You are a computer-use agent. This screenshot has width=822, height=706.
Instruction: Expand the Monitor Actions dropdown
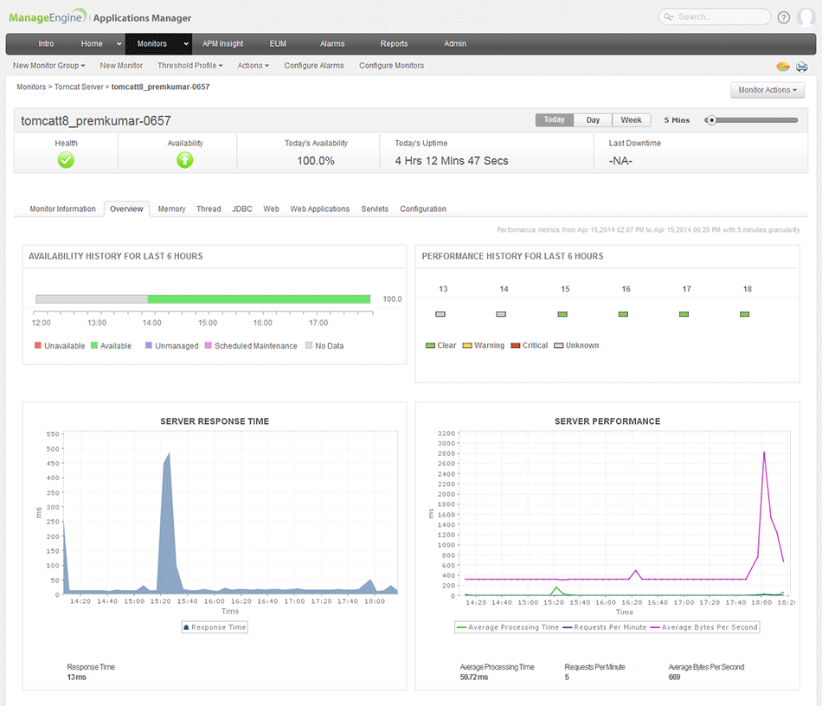click(767, 90)
